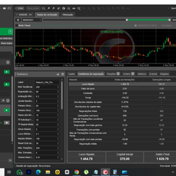Click the Modo Visual speed slider handle
176x176 pixels.
(x=136, y=26)
